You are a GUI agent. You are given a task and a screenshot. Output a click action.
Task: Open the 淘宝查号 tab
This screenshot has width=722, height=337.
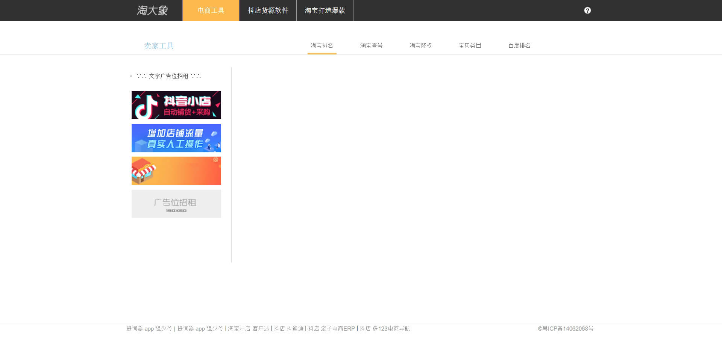[x=371, y=45]
